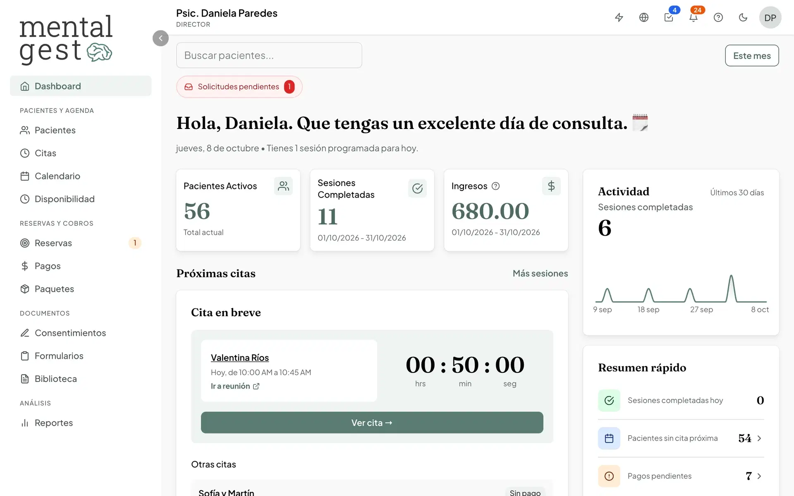Click the Pagos pendientes alert icon
Screen dimensions: 794x496
tap(609, 476)
